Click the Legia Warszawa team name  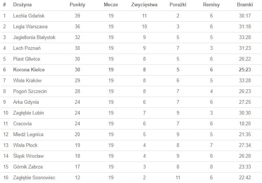(x=30, y=27)
